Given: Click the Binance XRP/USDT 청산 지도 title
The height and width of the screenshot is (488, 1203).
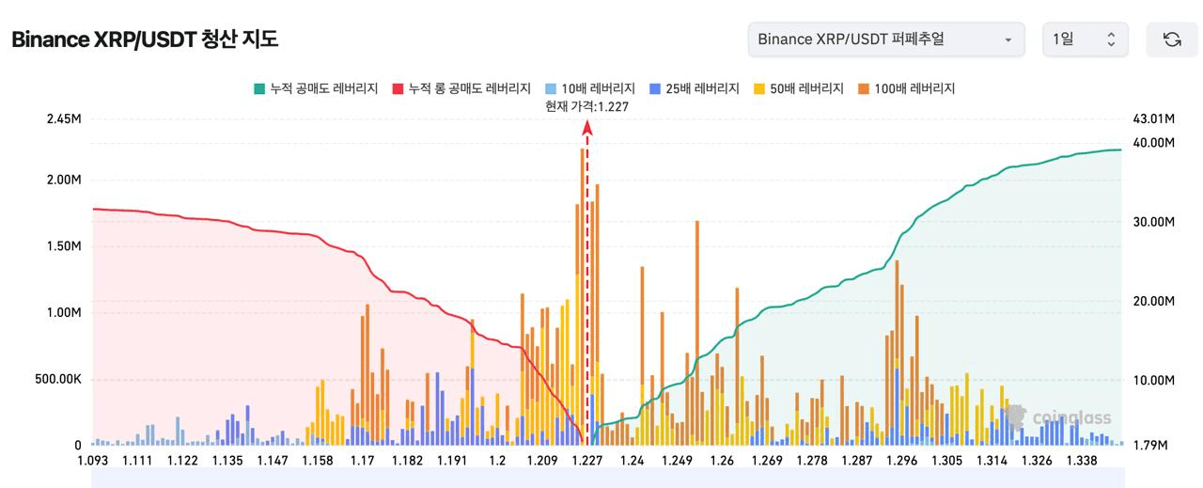Looking at the screenshot, I should tap(144, 39).
